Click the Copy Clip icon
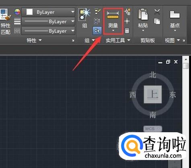 pos(157,21)
